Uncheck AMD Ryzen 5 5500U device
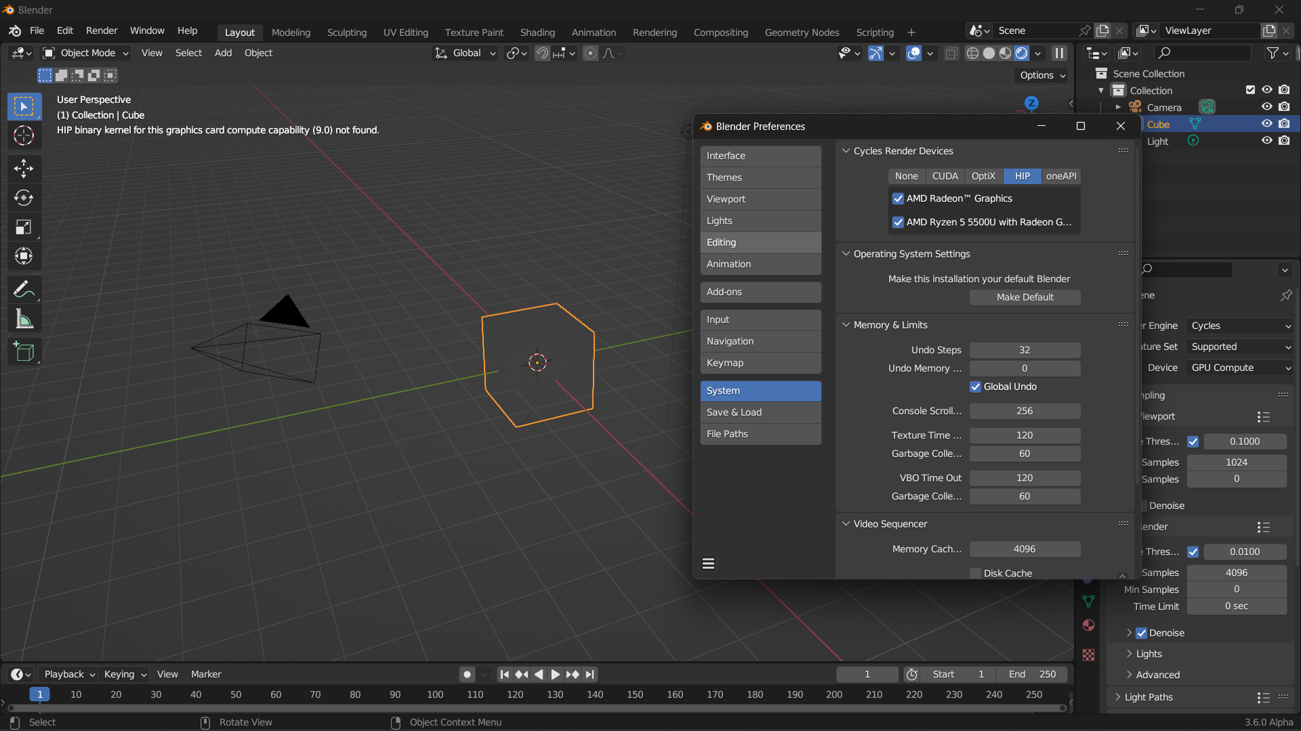1301x731 pixels. point(898,222)
